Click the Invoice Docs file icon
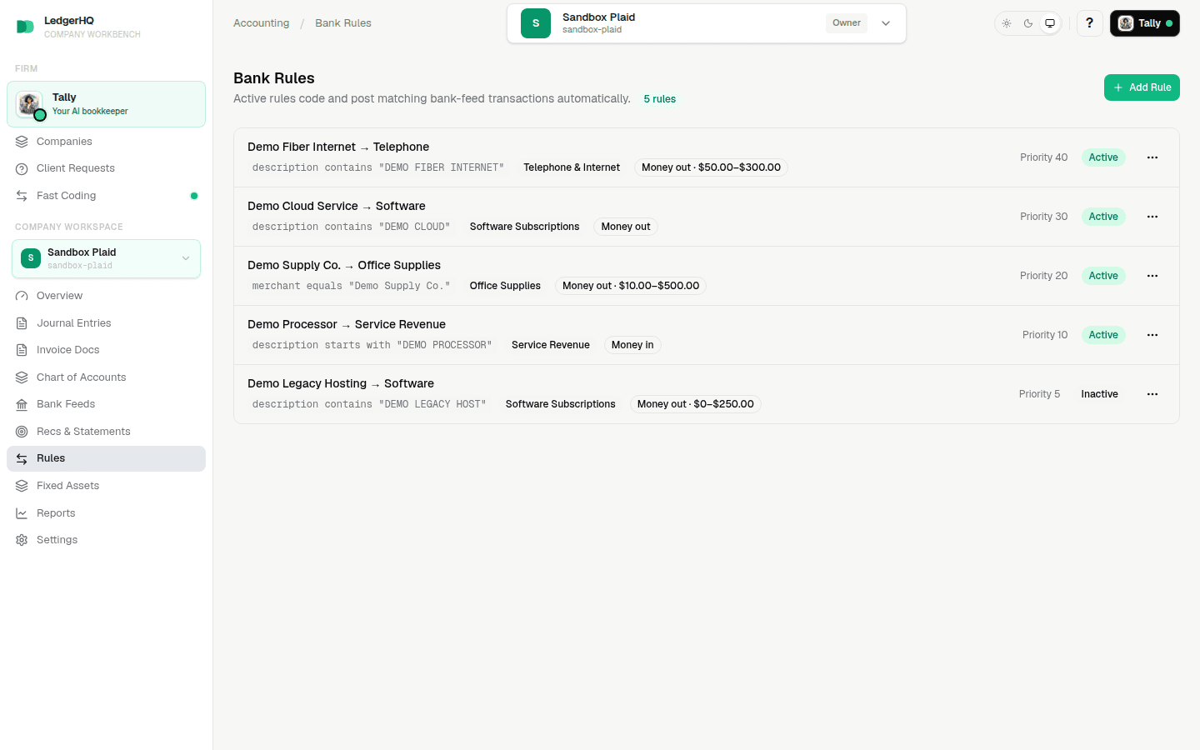 [x=22, y=350]
